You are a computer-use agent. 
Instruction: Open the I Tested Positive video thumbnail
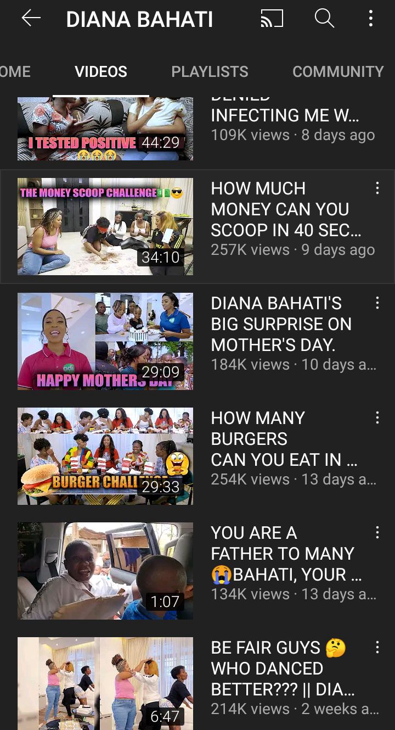(105, 129)
